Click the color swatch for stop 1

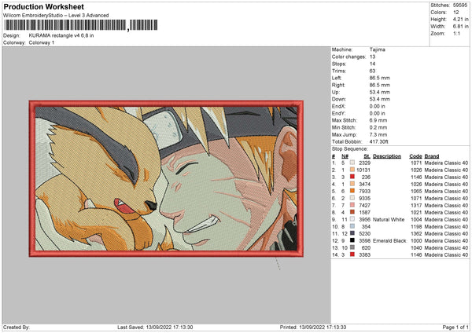[352, 163]
